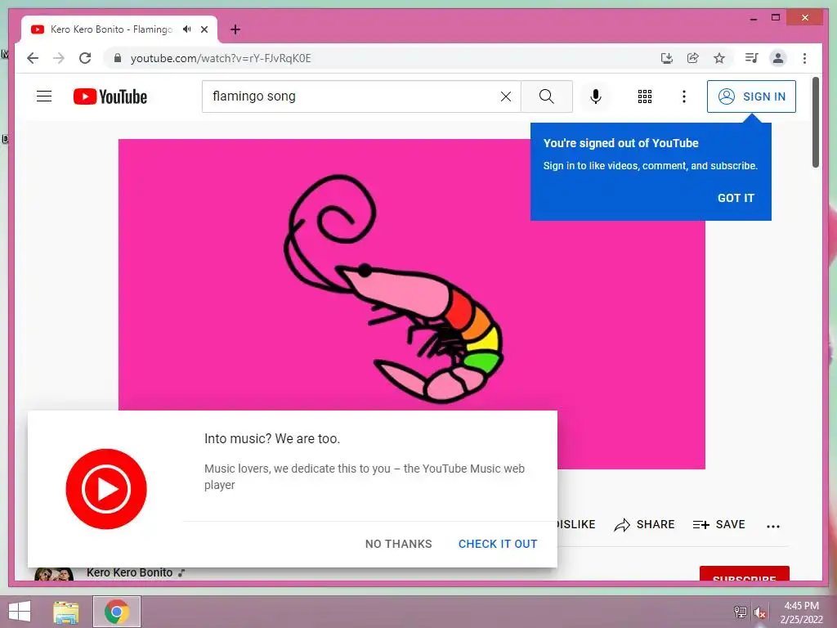Viewport: 837px width, 628px height.
Task: Click the padlock site info icon
Action: (118, 58)
